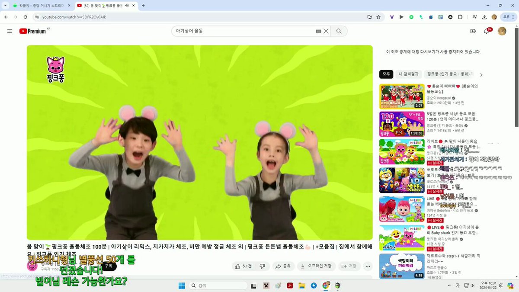Open the 까르르수학 step1-1 video title
This screenshot has height=292, width=519.
click(453, 258)
